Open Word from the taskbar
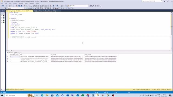The image size is (173, 97). [67, 95]
